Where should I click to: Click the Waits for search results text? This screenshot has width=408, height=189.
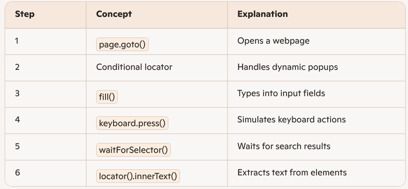tap(284, 146)
